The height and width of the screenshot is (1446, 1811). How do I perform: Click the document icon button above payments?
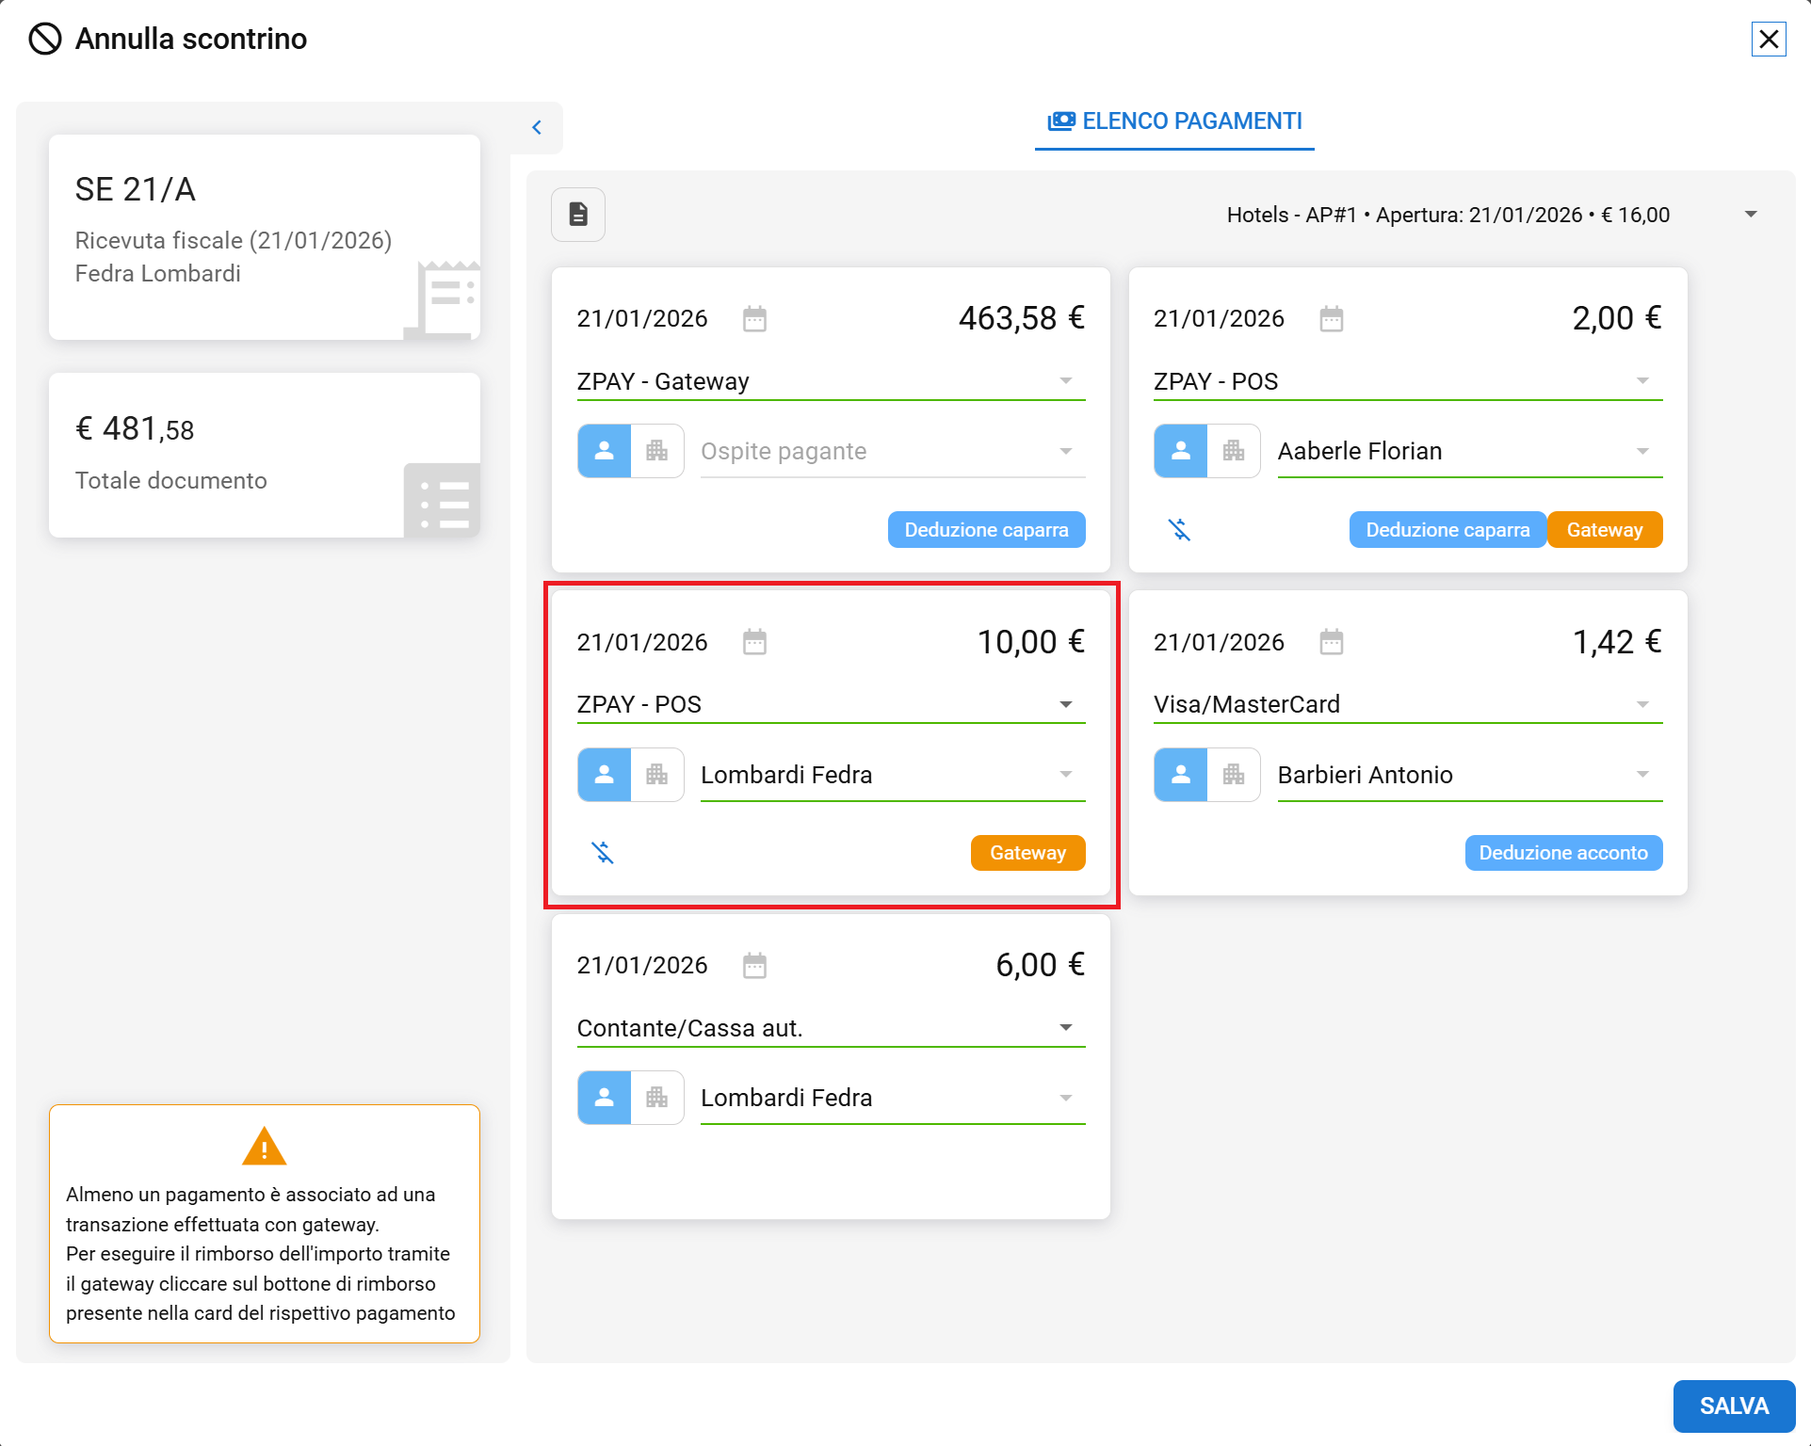(x=577, y=215)
